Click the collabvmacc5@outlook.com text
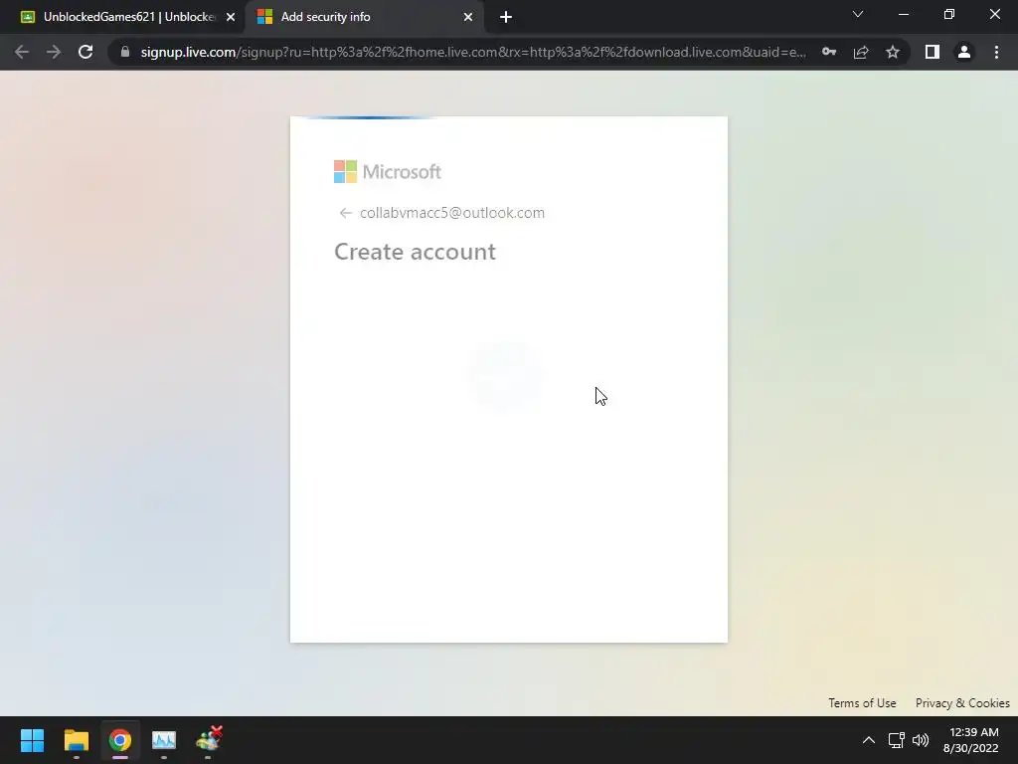1018x764 pixels. tap(452, 213)
